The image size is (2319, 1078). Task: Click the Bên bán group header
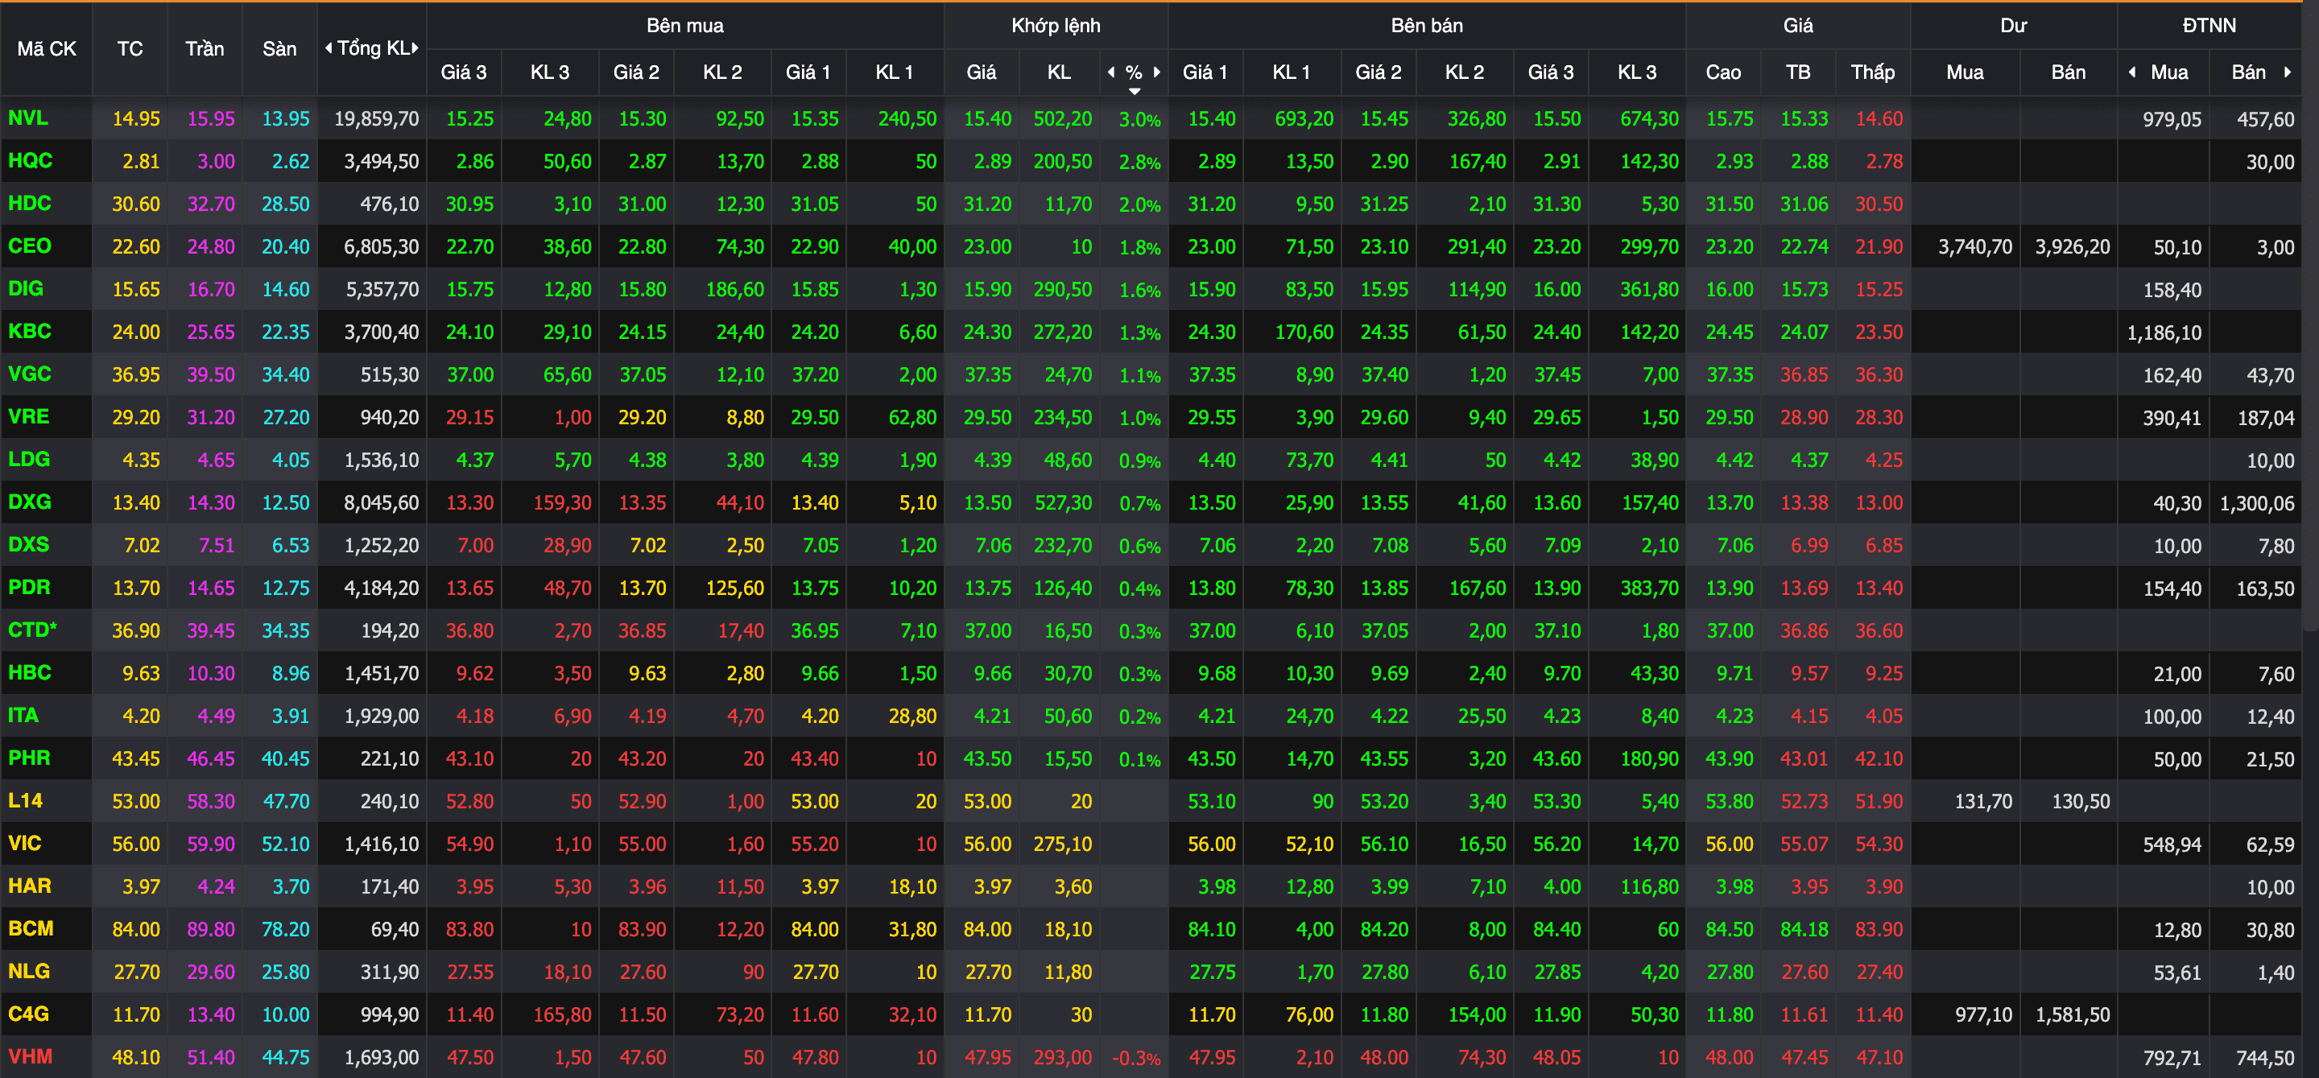point(1427,25)
